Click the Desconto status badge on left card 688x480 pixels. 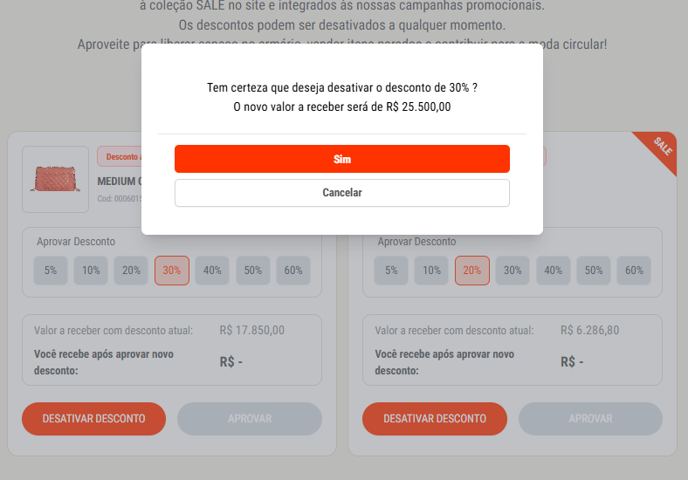(120, 156)
